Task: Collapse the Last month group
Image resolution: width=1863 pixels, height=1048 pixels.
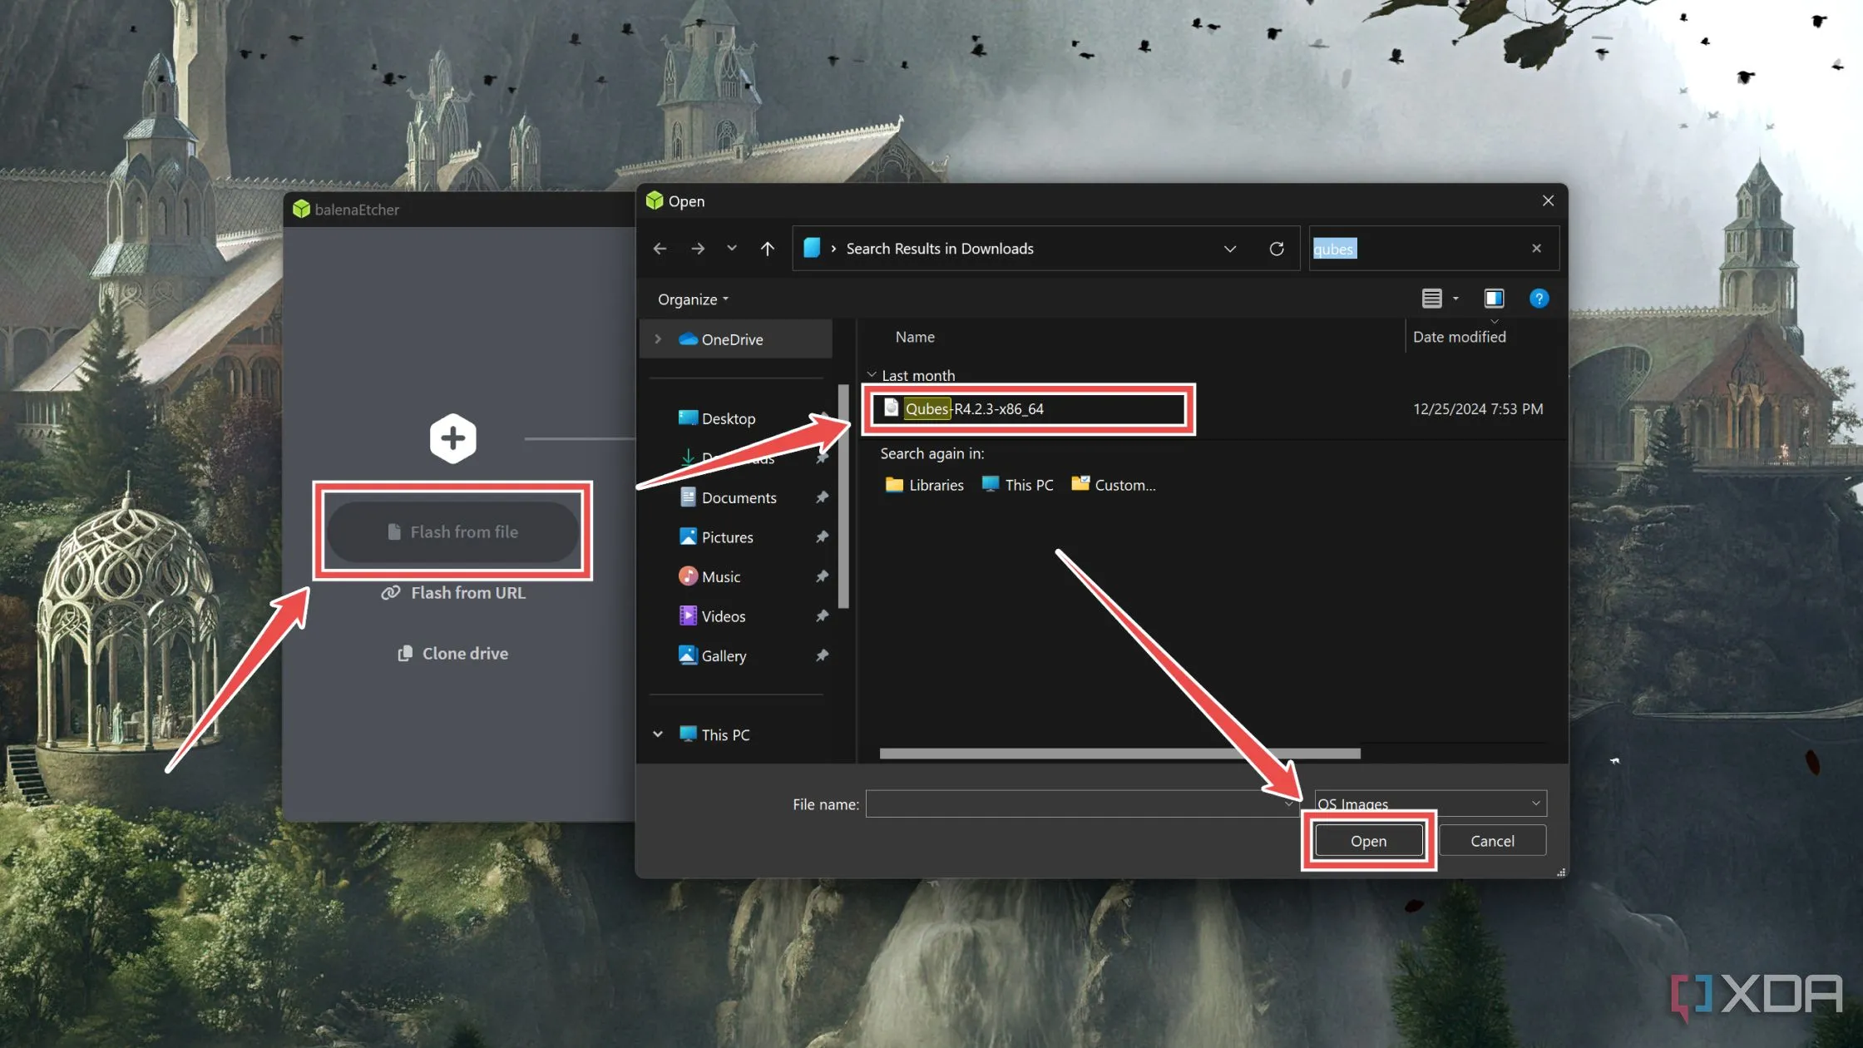Action: [872, 375]
